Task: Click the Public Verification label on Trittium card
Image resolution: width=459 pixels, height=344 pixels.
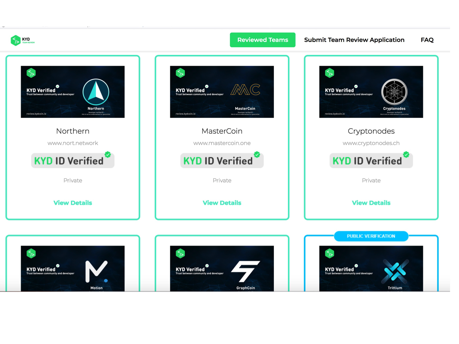Action: [371, 236]
